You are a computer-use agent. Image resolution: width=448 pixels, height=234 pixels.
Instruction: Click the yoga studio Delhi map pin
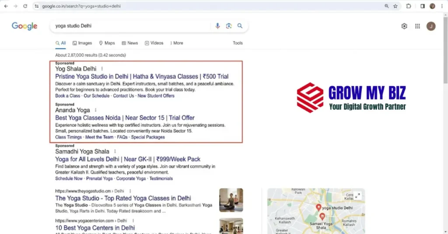click(318, 207)
